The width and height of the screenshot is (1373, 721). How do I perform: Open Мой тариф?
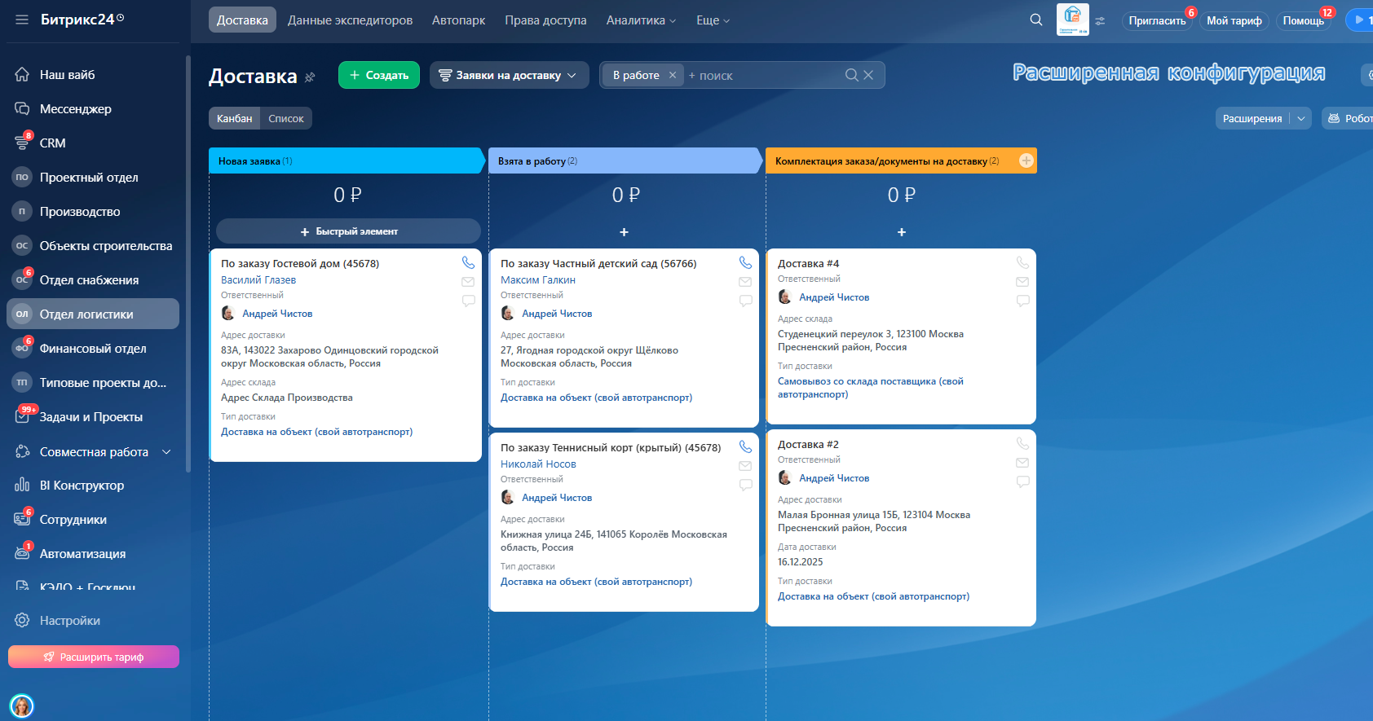pos(1234,20)
